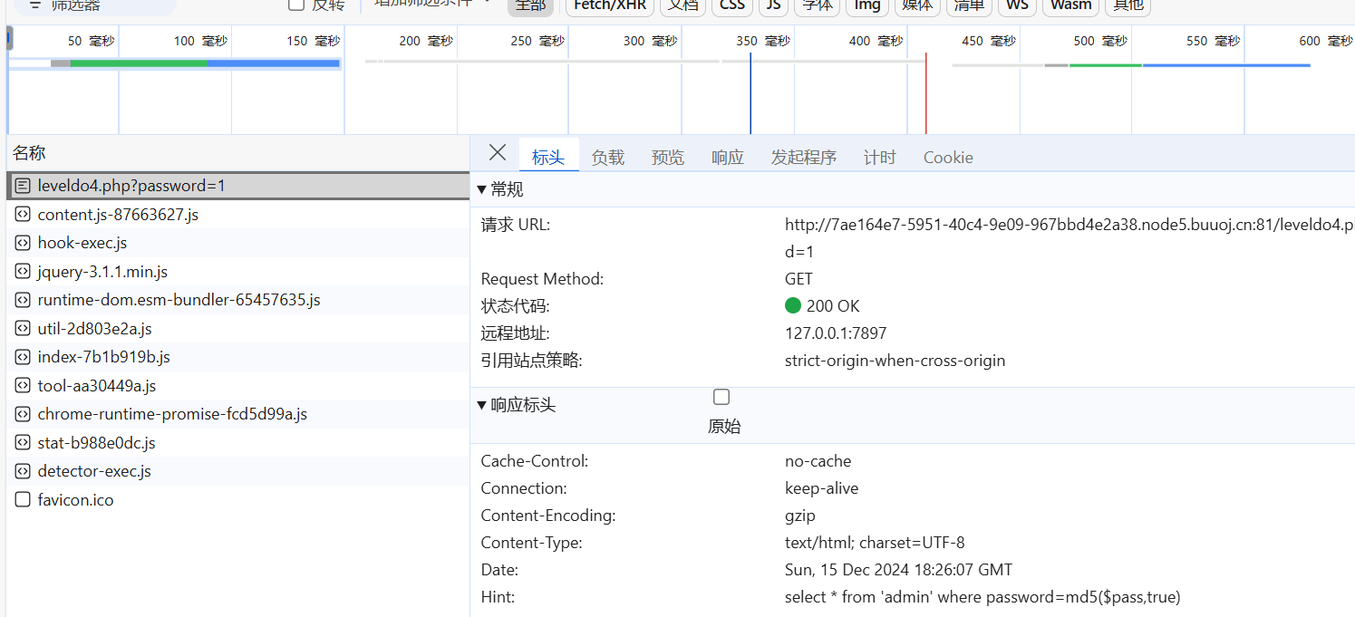Image resolution: width=1355 pixels, height=617 pixels.
Task: Select the Wasm request filter
Action: coord(1069,5)
